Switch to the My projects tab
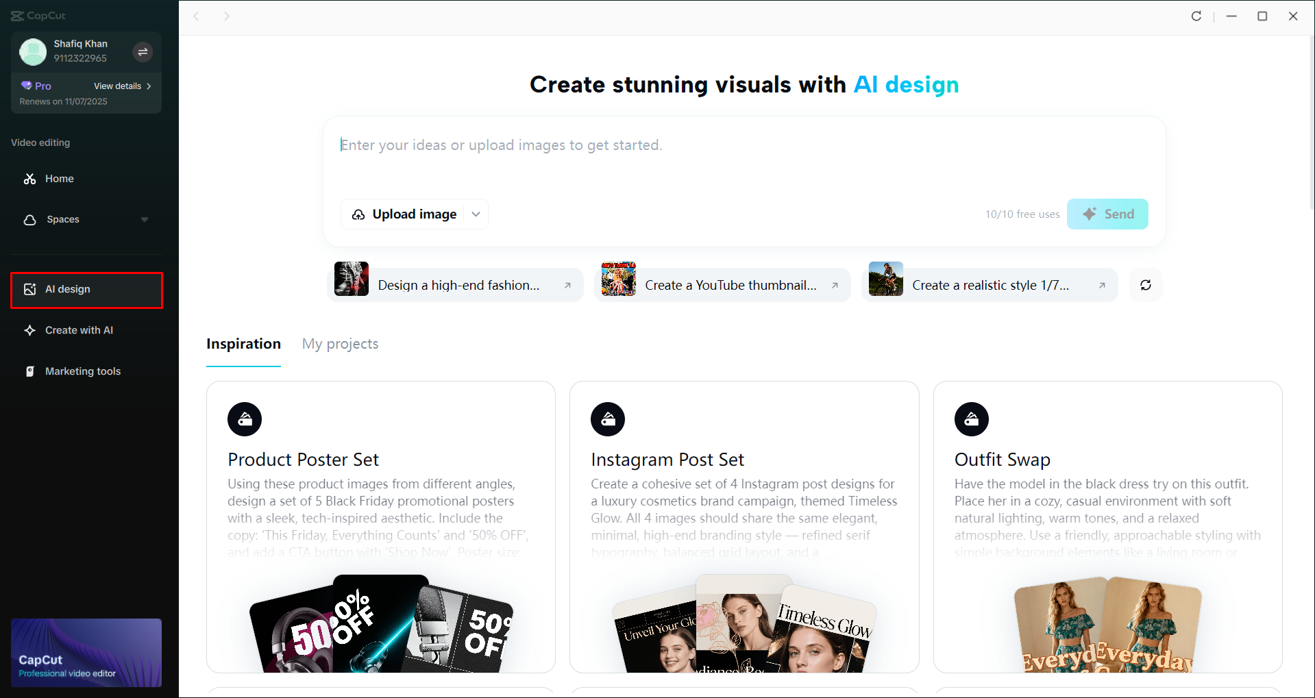The width and height of the screenshot is (1315, 698). [x=339, y=344]
